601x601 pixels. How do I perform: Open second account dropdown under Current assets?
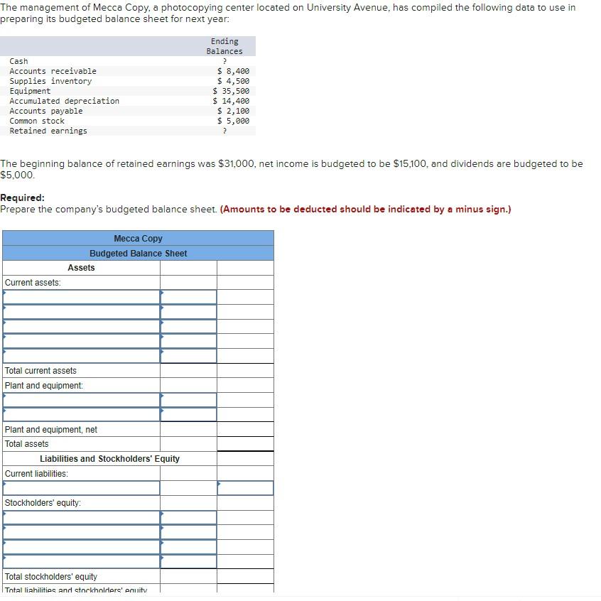81,312
